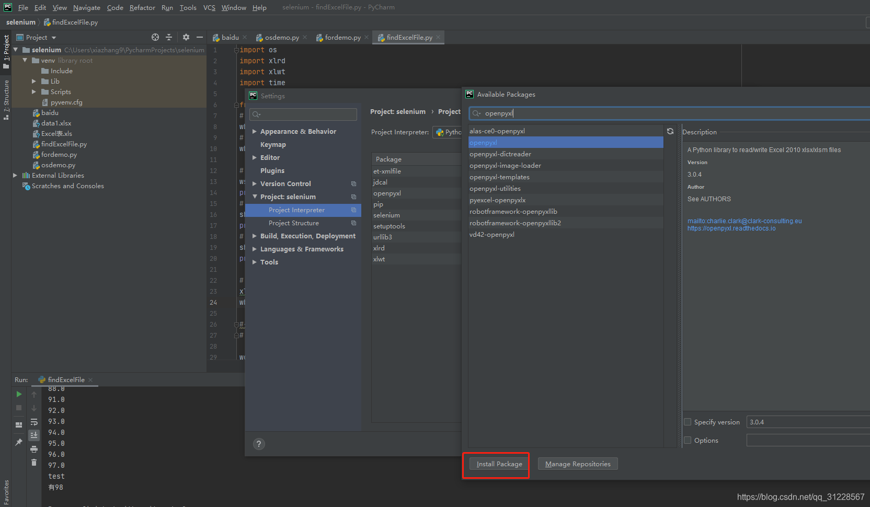Open Project panel settings gear

[186, 37]
